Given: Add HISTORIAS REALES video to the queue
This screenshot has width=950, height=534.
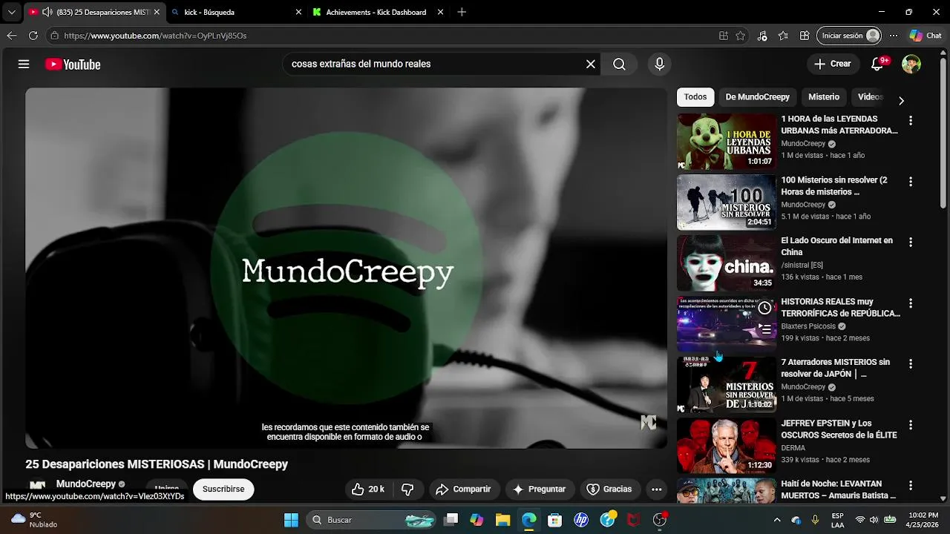Looking at the screenshot, I should (x=764, y=329).
